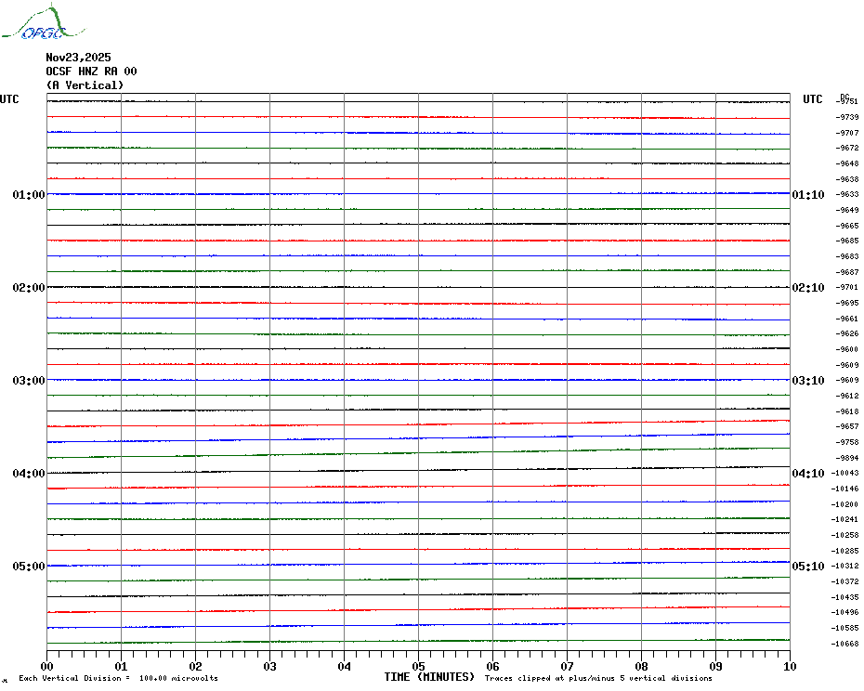Click the DC offset value -10200
This screenshot has height=691, width=864.
pyautogui.click(x=845, y=504)
